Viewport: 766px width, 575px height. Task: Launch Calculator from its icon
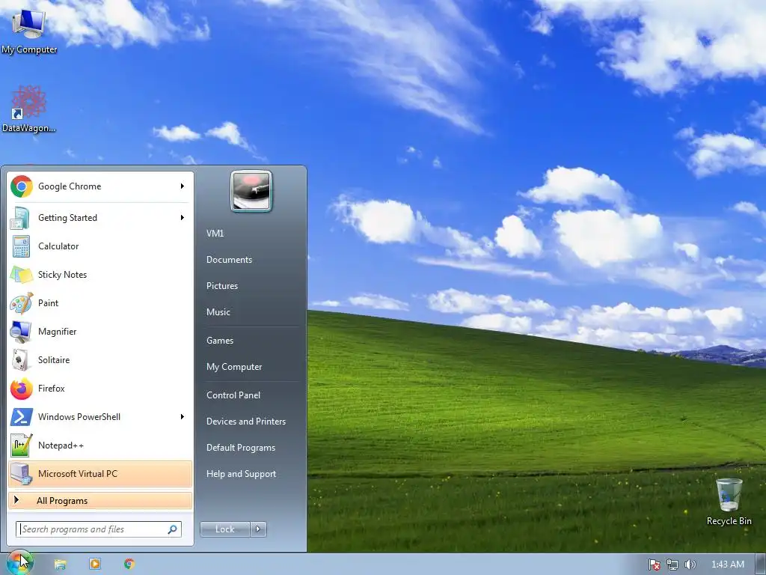point(21,246)
